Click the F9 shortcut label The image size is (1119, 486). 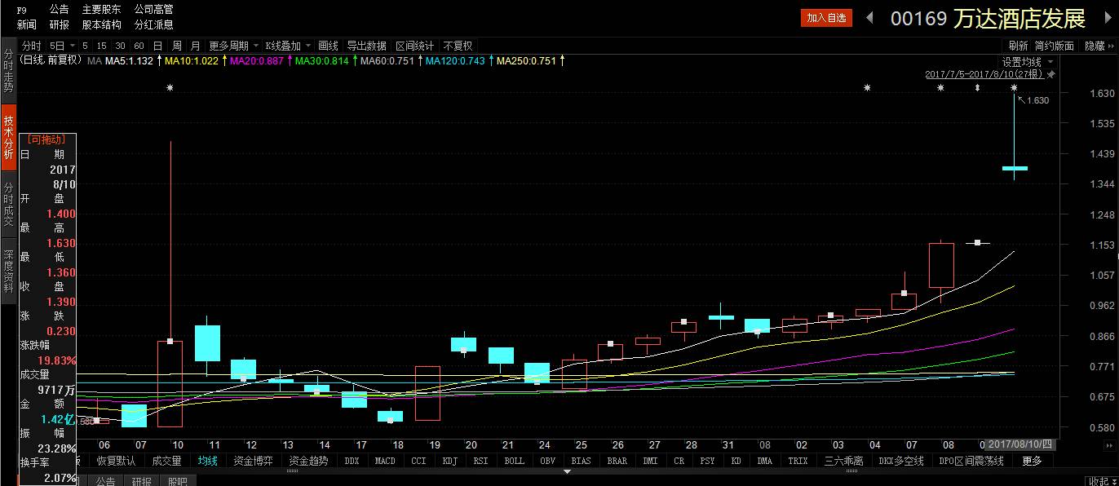(21, 10)
